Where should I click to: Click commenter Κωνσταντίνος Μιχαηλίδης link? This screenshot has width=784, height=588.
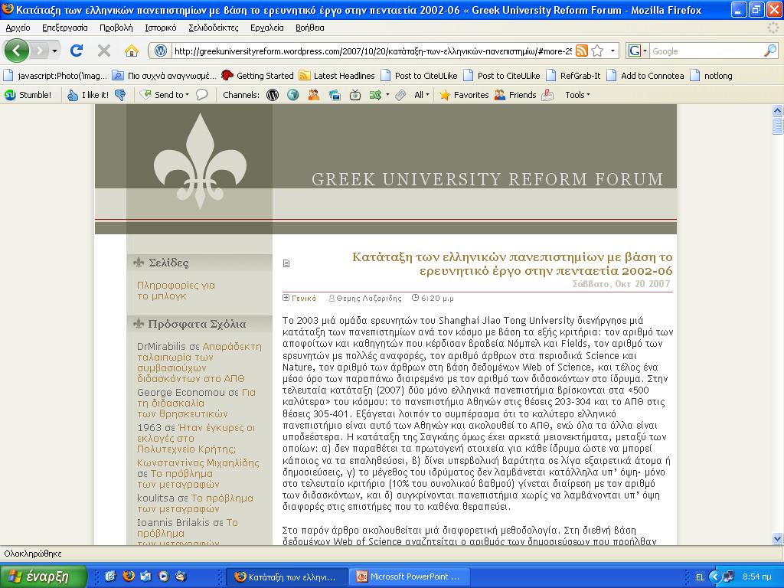tap(198, 463)
